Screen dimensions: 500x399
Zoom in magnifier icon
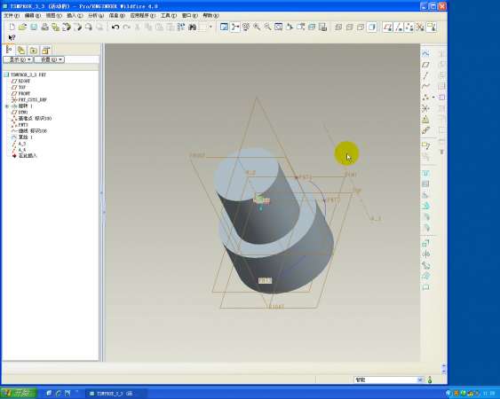[257, 27]
